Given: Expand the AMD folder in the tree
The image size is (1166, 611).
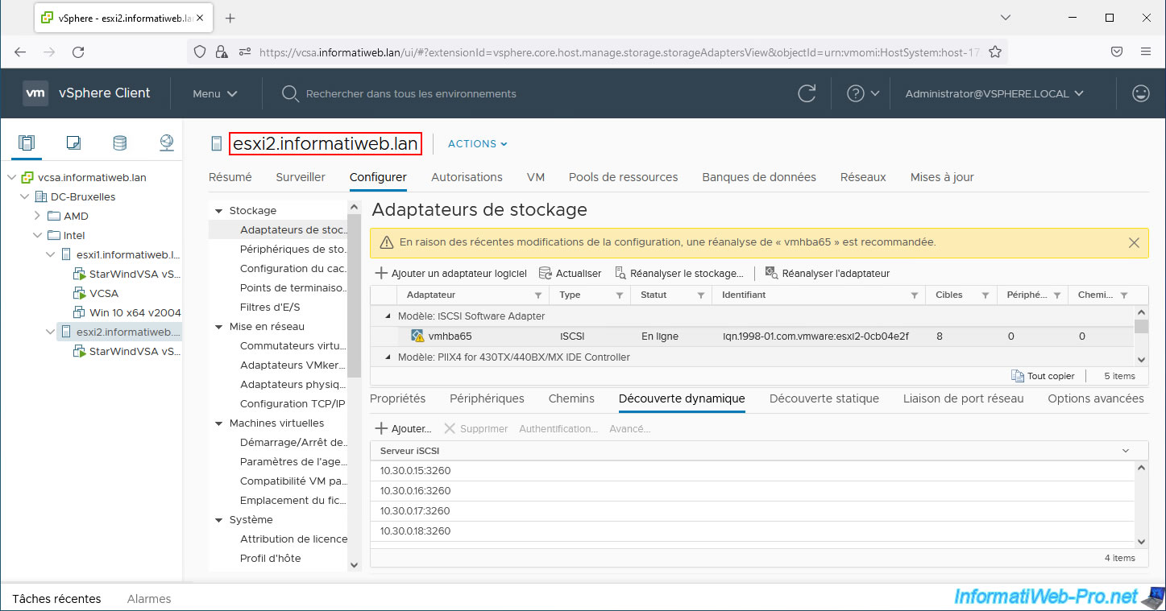Looking at the screenshot, I should (37, 216).
